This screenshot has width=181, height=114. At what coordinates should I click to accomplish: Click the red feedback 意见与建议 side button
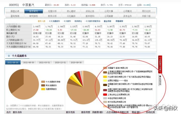coord(160,64)
